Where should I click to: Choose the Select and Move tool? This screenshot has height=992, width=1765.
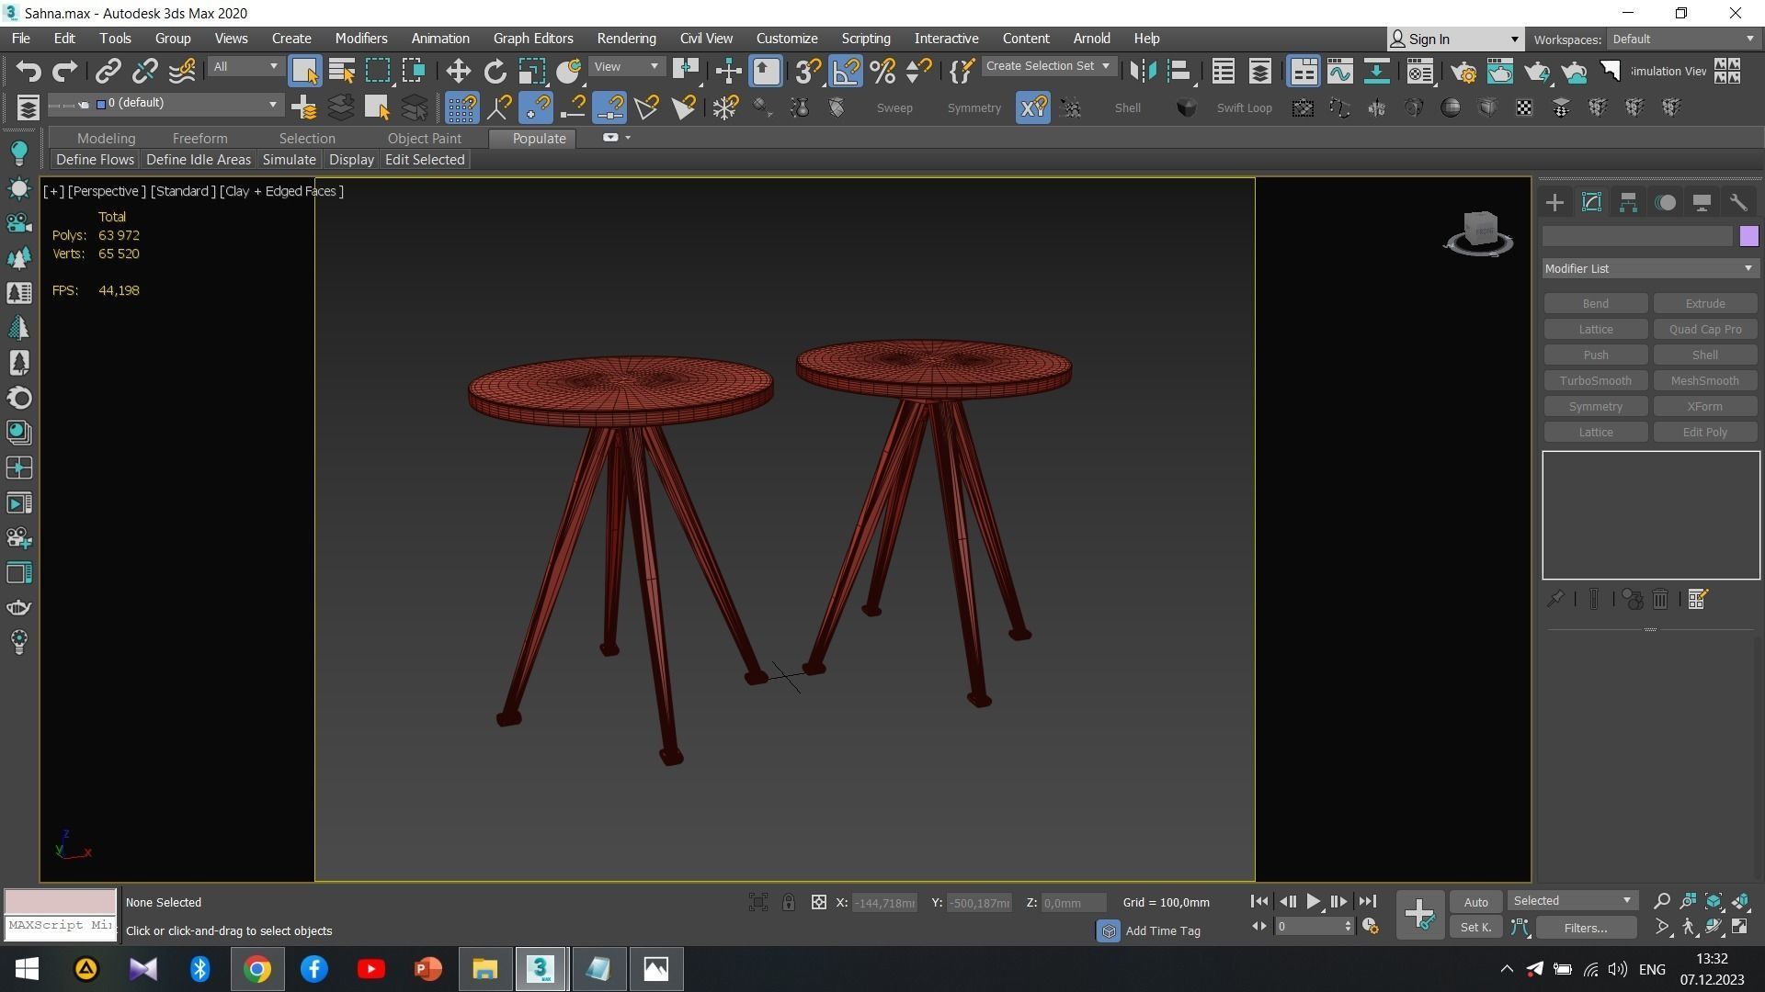click(458, 71)
